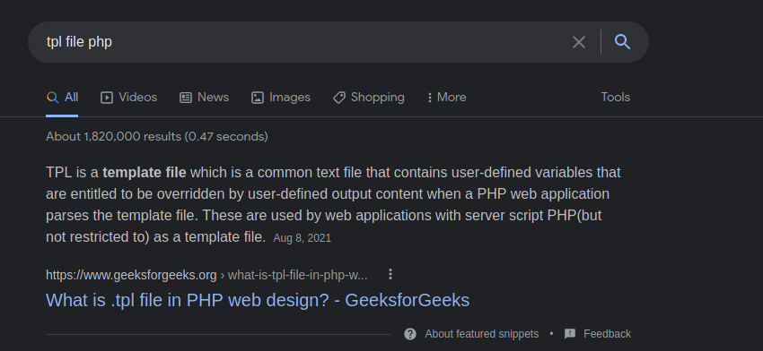The height and width of the screenshot is (351, 763).
Task: Open About featured snippets
Action: [x=481, y=334]
